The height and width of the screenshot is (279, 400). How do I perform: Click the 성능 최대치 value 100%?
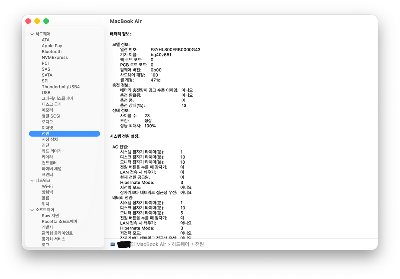point(150,126)
